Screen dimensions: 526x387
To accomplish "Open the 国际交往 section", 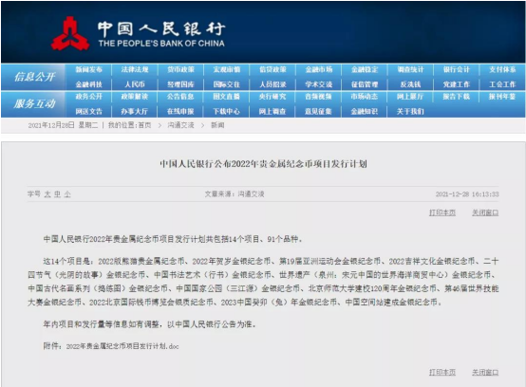I will (227, 84).
